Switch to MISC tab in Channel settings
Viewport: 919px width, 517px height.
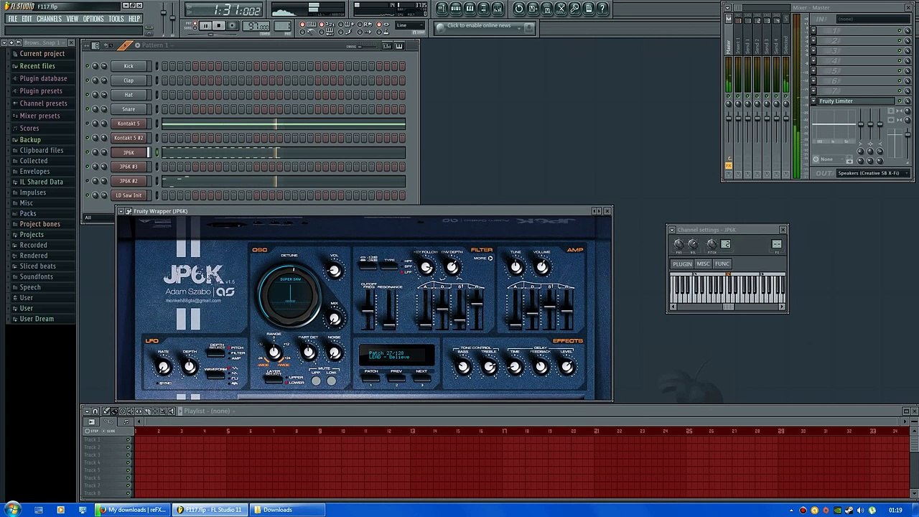point(703,264)
